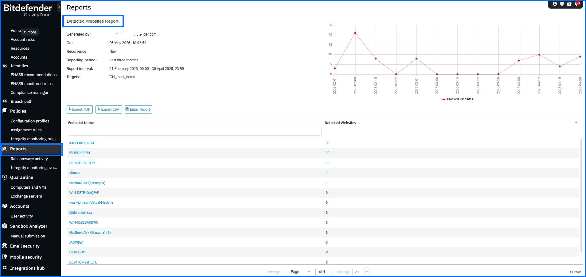Click the Mobile security icon
The image size is (586, 277).
pos(5,257)
